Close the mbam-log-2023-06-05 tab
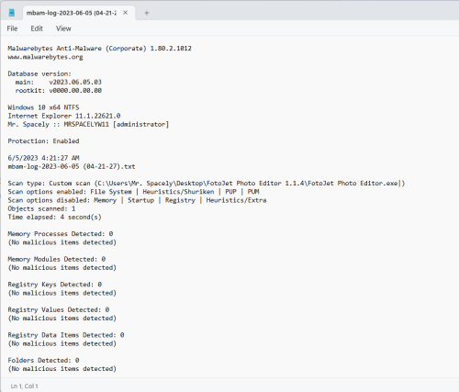Screen dimensions: 459x392 click(125, 13)
